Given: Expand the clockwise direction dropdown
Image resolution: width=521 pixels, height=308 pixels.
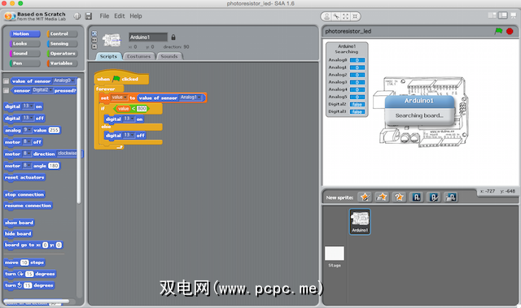Looking at the screenshot, I should [68, 154].
